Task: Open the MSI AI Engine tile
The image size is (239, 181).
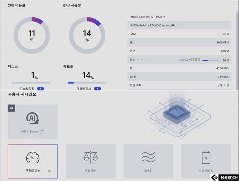Action: pos(33,121)
